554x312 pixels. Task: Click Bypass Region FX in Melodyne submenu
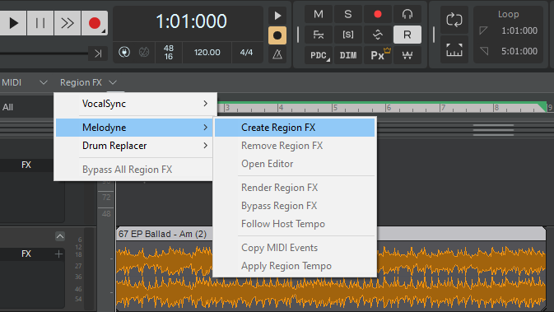click(295, 206)
